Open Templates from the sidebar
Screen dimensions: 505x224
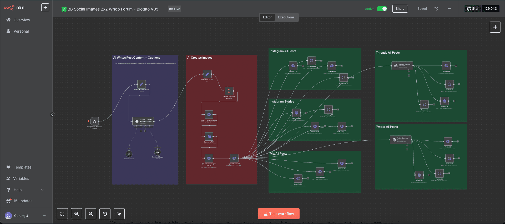tap(22, 167)
